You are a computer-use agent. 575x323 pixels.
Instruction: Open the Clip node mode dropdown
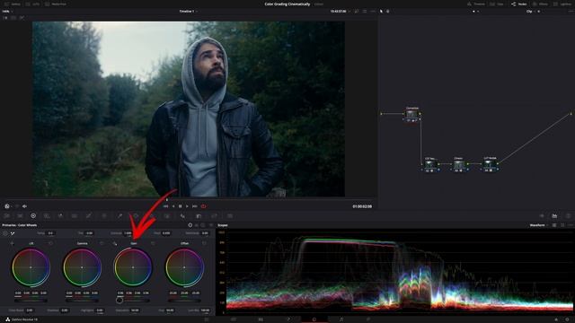coord(531,12)
